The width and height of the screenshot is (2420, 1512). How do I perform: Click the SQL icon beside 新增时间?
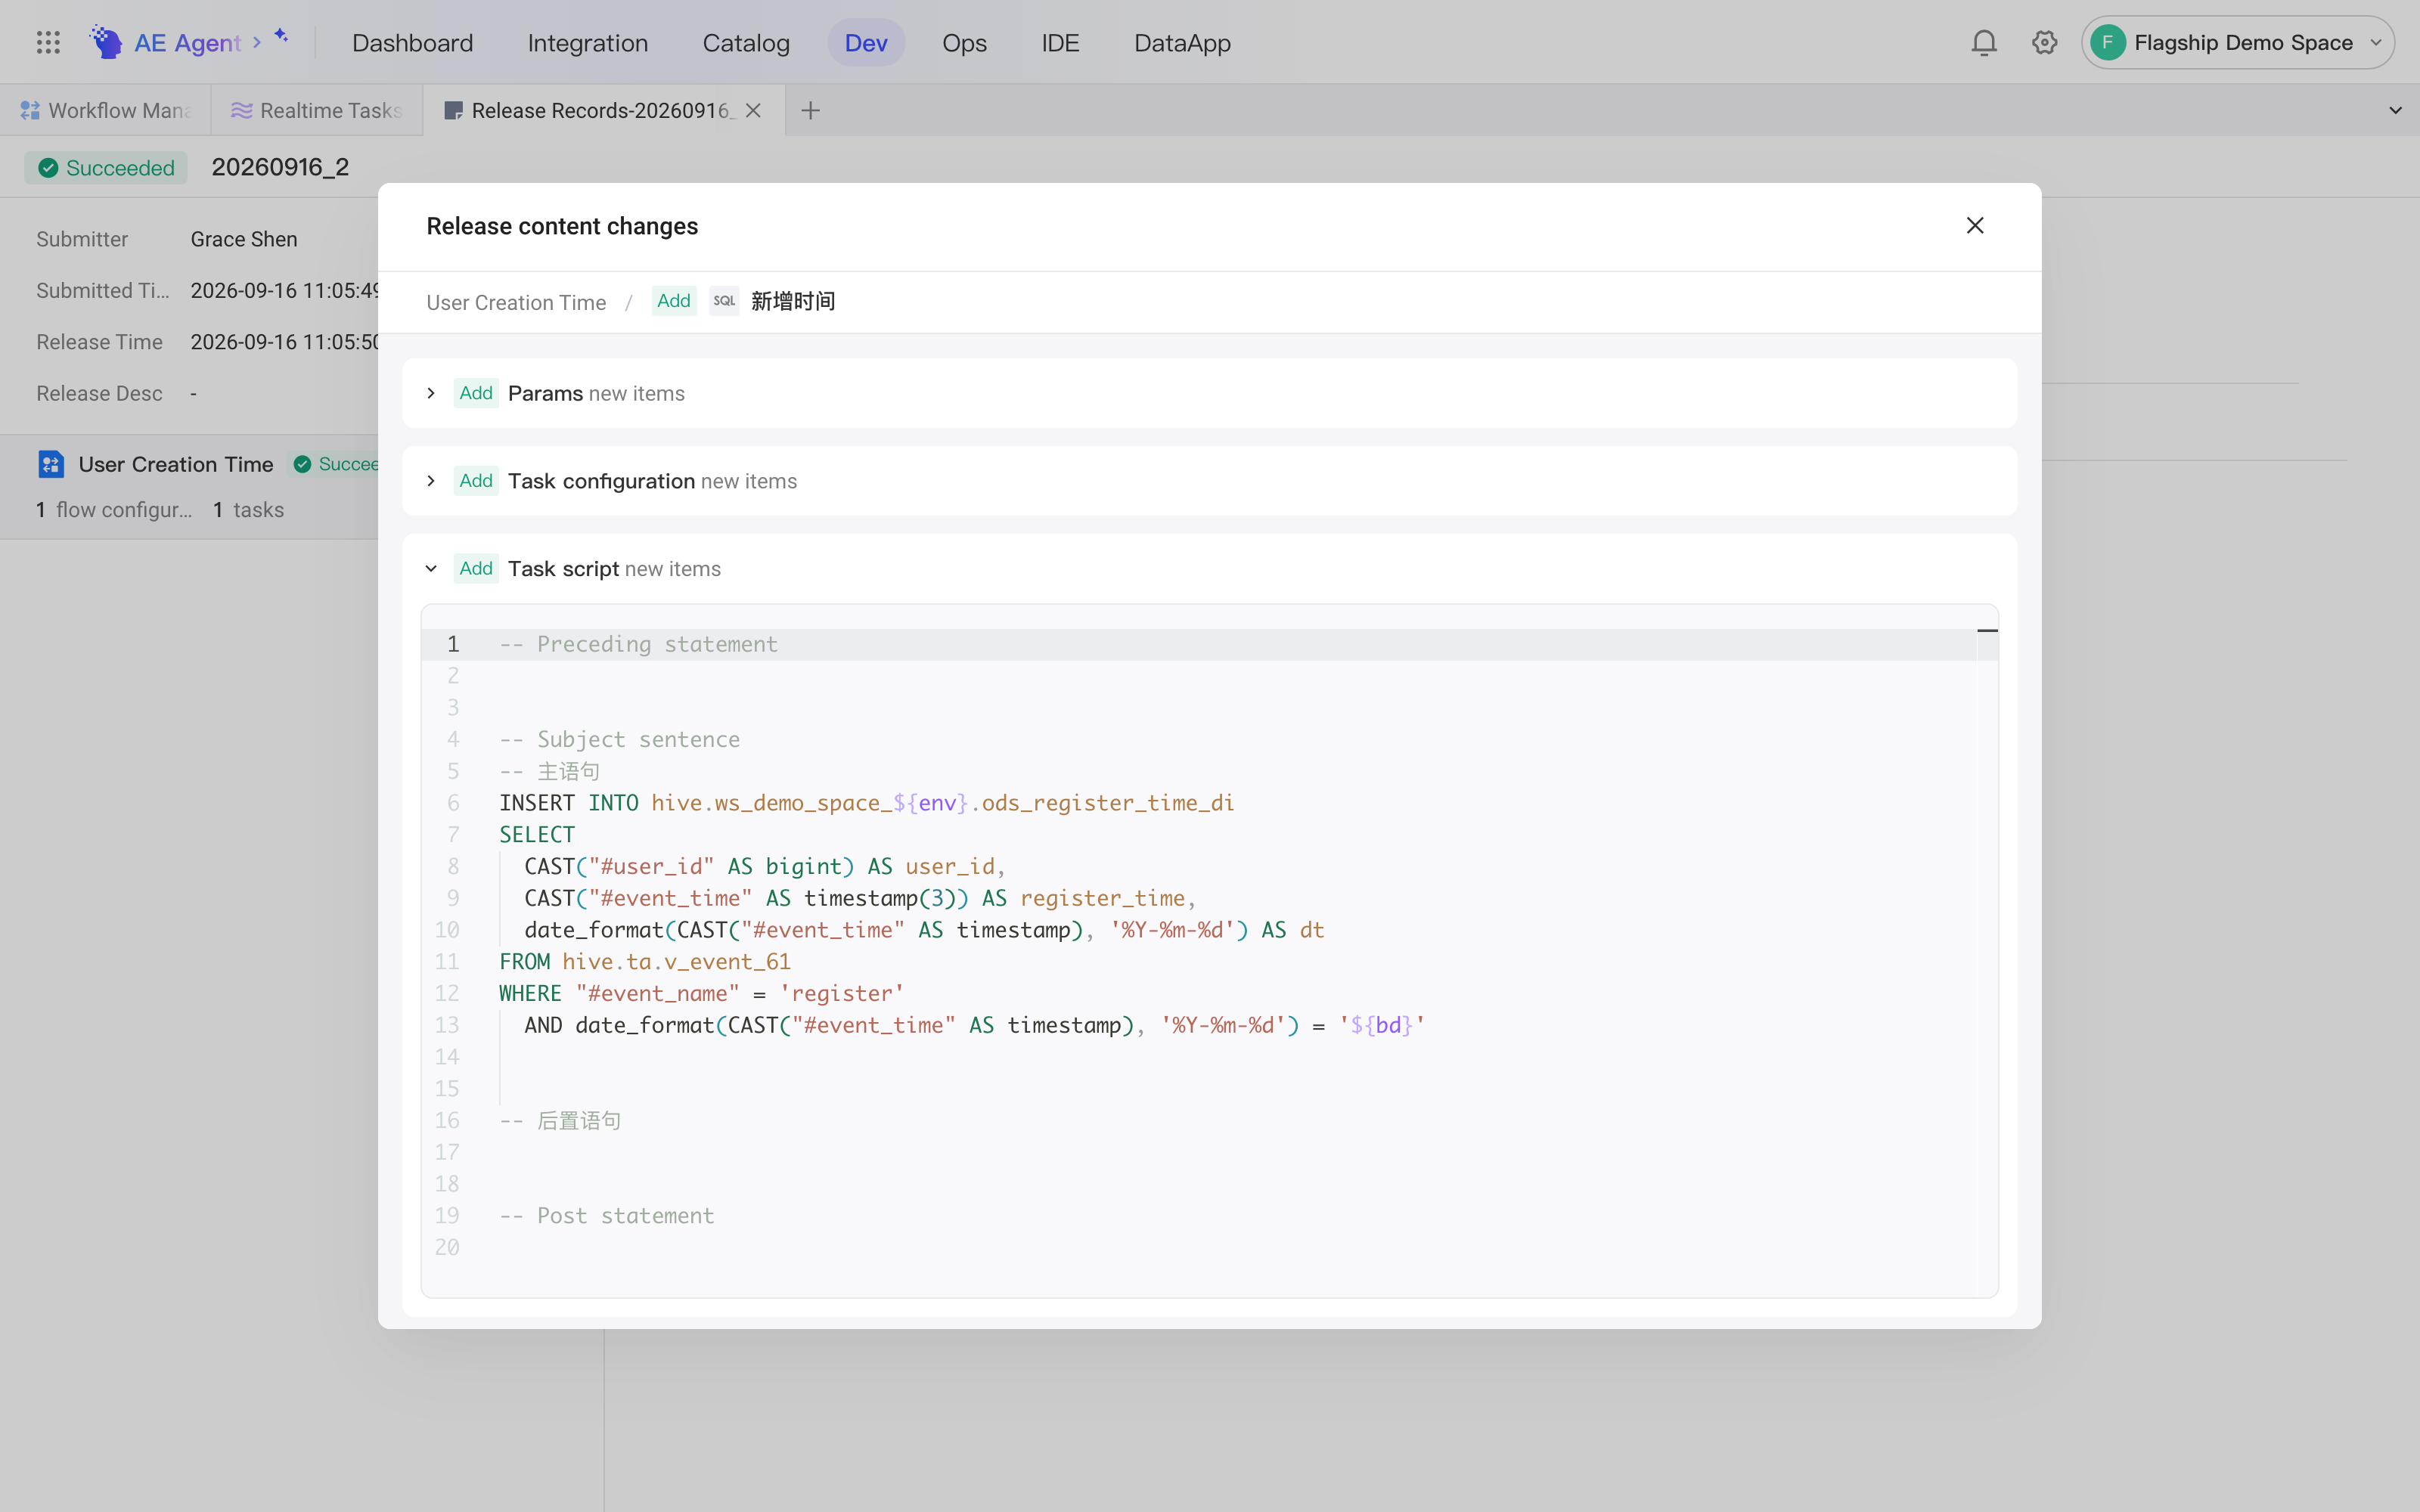point(724,301)
